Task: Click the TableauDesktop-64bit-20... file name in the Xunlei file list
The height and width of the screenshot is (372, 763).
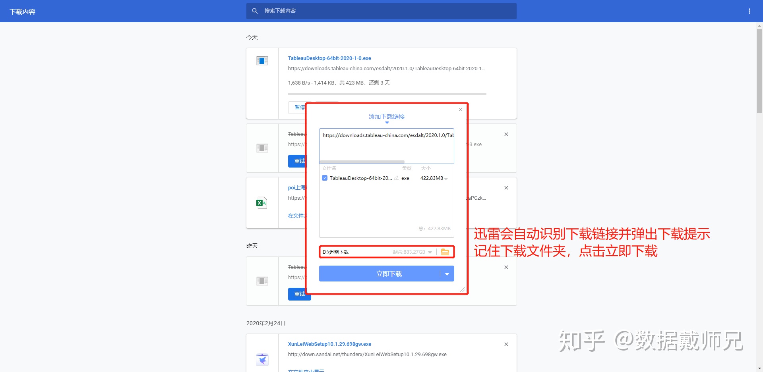Action: 361,178
